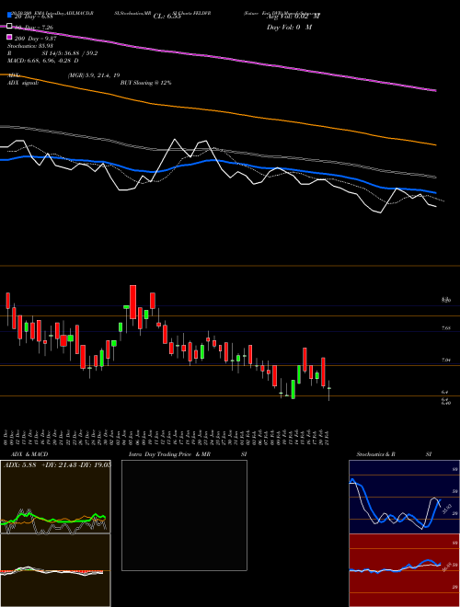Click the last candlestick dated 21 Feb
This screenshot has height=607, width=460.
[329, 390]
